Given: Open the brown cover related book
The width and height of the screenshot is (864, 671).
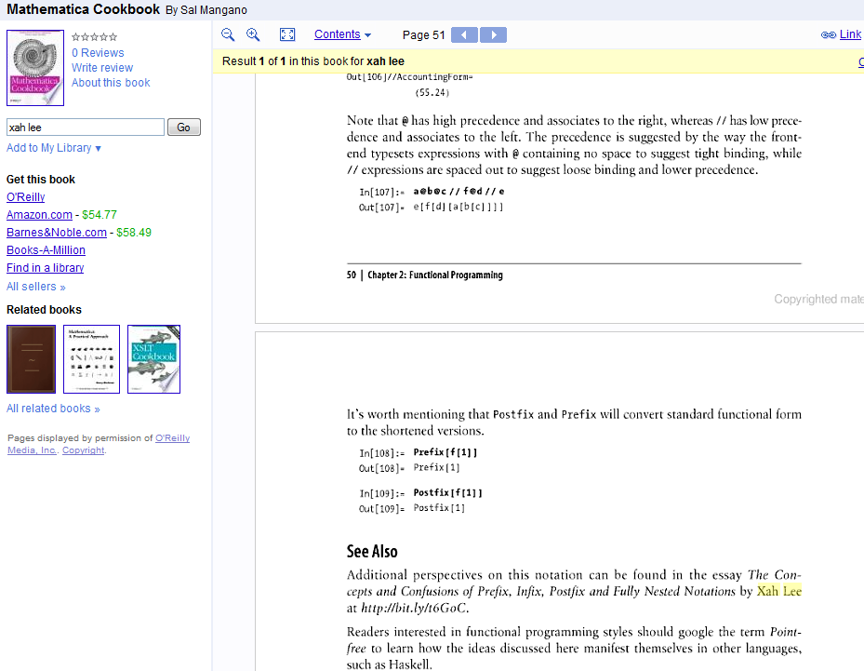Looking at the screenshot, I should [x=32, y=359].
